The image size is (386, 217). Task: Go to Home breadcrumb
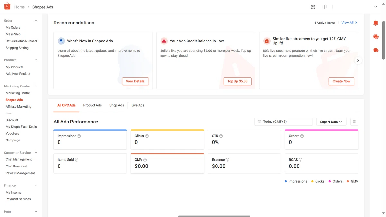click(20, 7)
